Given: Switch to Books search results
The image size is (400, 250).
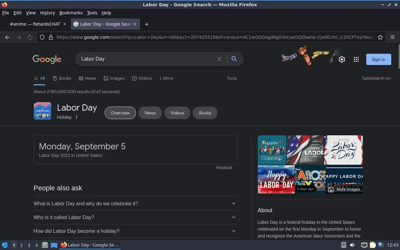Looking at the screenshot, I should 62,78.
